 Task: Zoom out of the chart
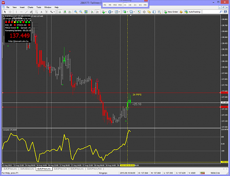81,12
